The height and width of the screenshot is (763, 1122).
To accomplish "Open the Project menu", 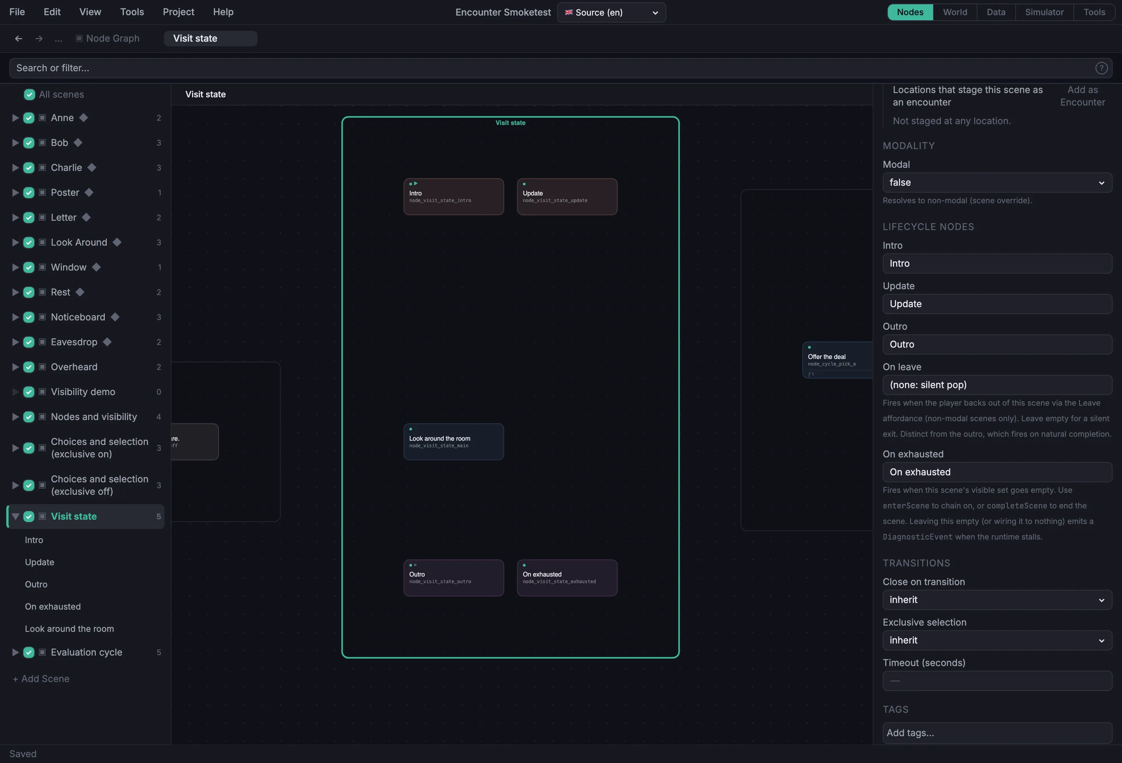I will pos(178,12).
